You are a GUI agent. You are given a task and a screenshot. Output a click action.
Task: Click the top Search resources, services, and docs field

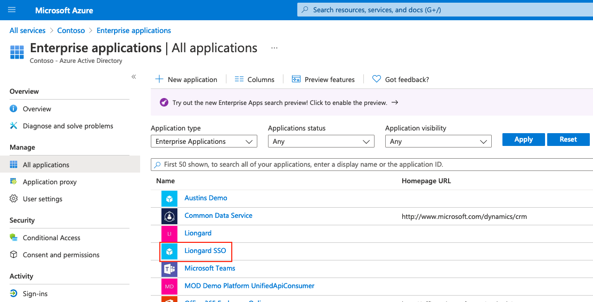445,10
